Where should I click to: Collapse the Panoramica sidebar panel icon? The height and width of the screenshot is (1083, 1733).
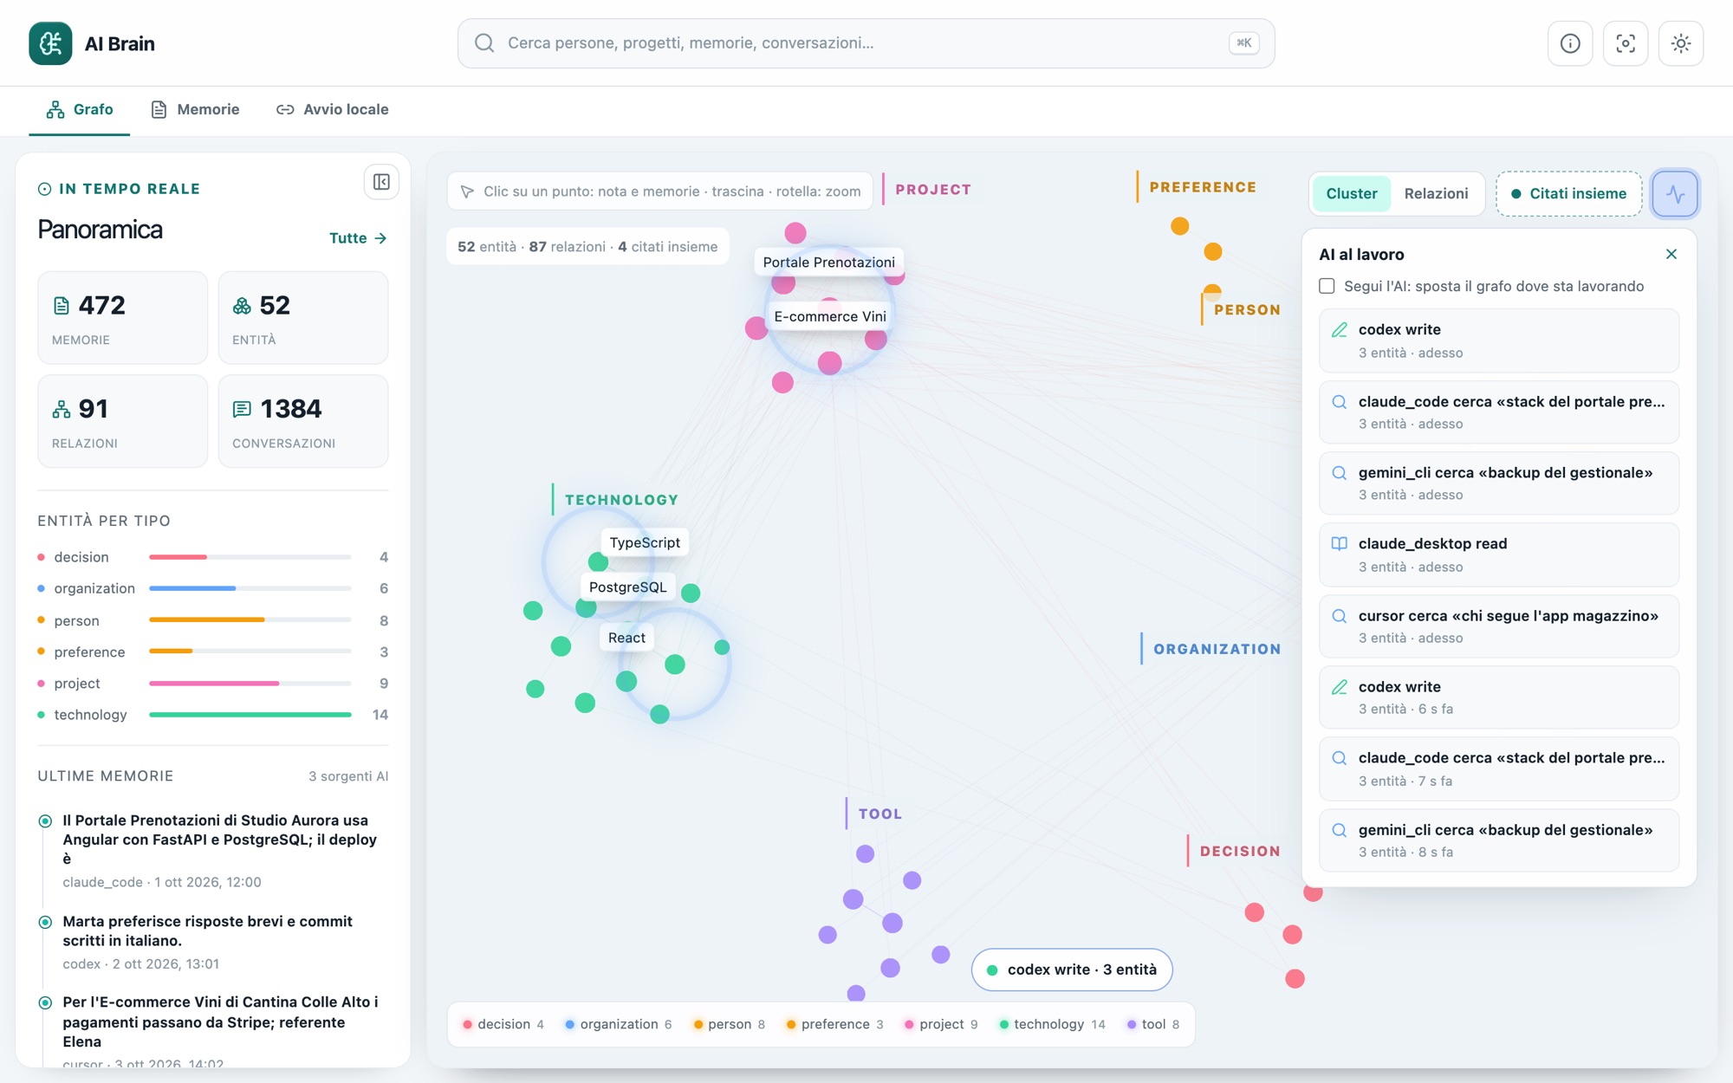(381, 182)
